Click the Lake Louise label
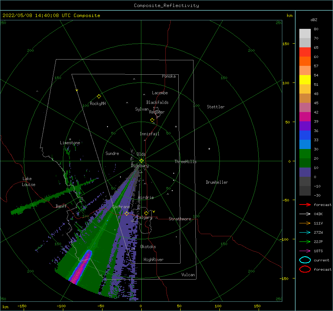This screenshot has width=333, height=311. 28,182
